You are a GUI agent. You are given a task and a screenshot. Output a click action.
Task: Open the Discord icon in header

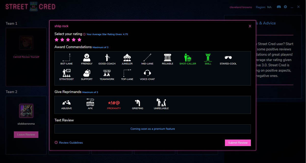coord(279,7)
